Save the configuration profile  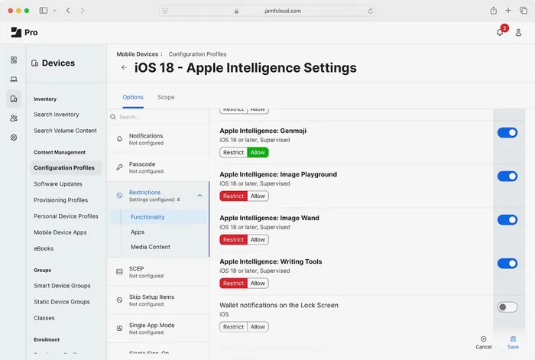point(513,342)
